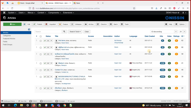The image size is (191, 108).
Task: Open the ID descending sort dropdown
Action: pyautogui.click(x=164, y=32)
